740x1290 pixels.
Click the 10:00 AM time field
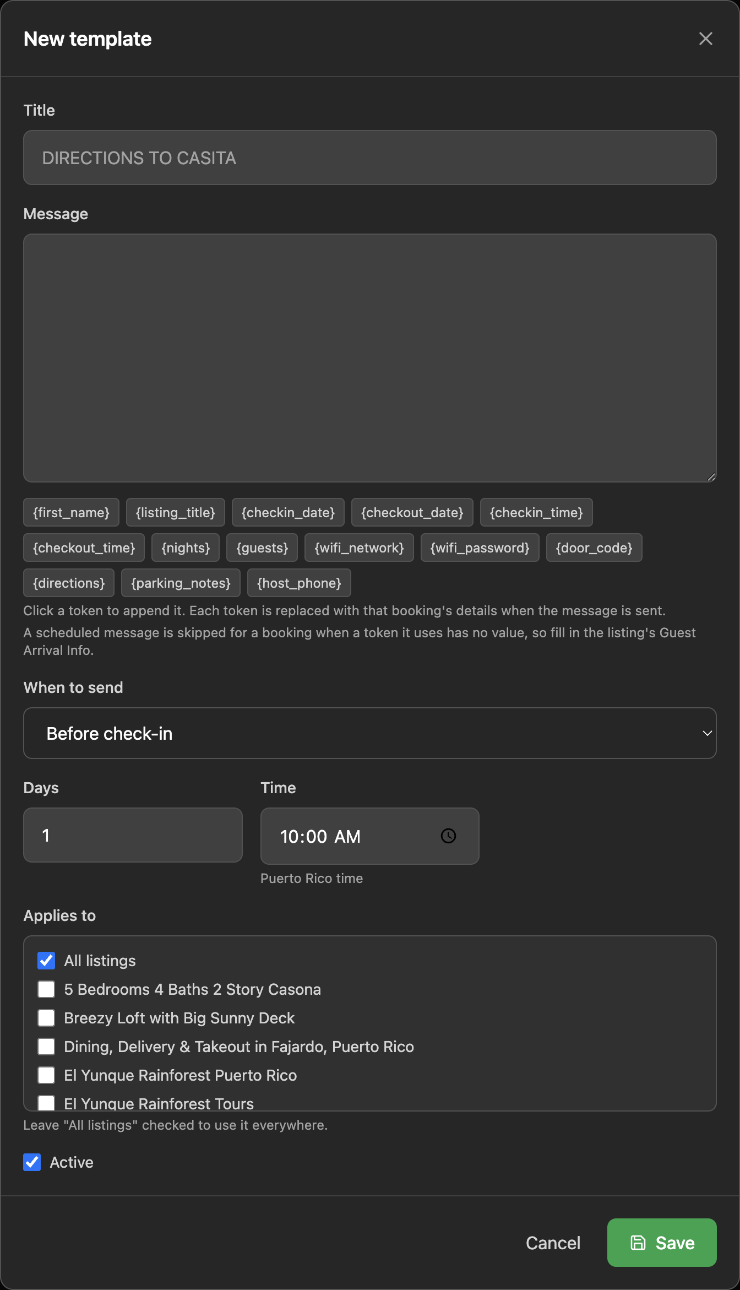370,836
